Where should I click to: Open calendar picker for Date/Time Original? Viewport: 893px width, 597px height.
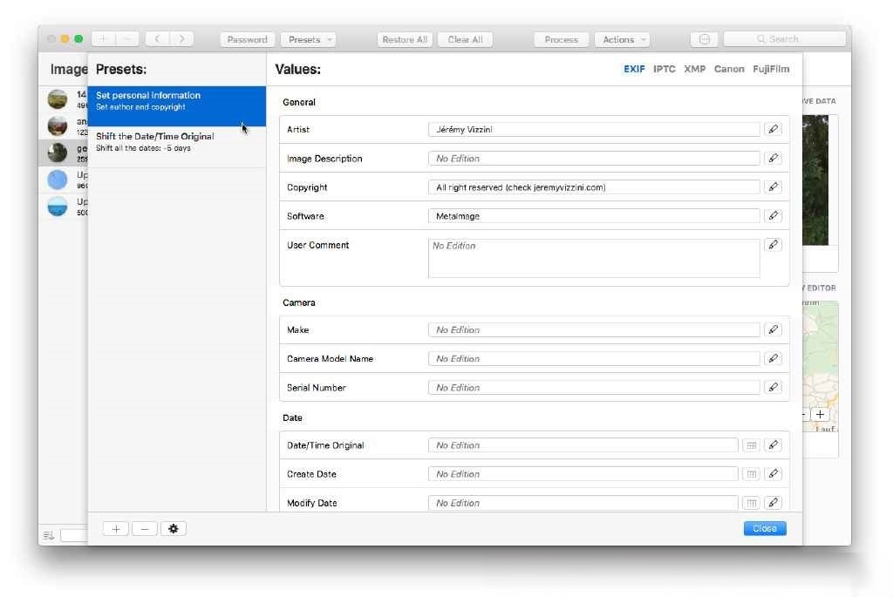(751, 445)
